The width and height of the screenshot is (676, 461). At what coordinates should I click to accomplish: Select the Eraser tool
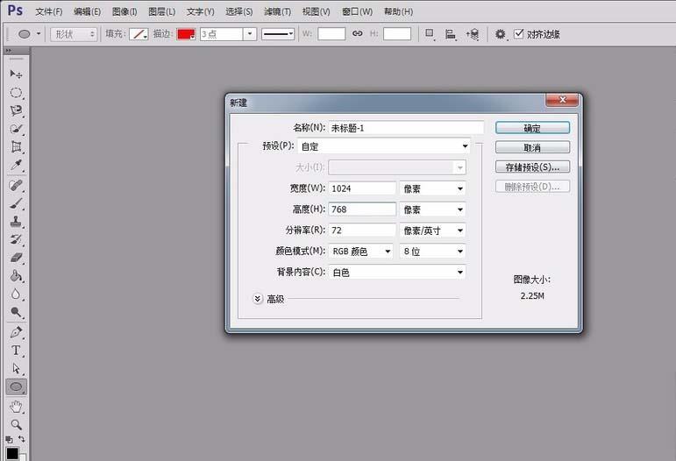[x=16, y=258]
